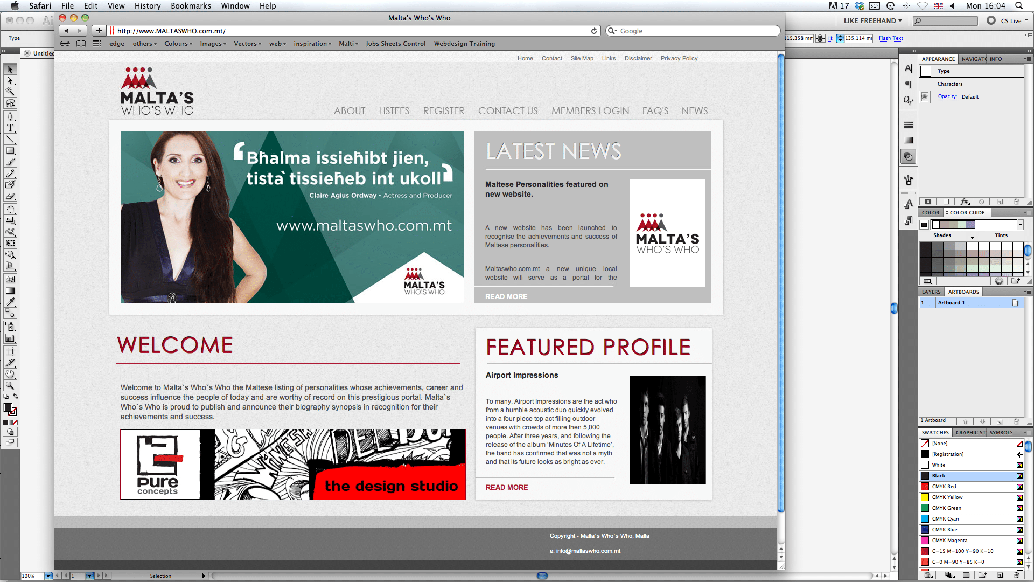
Task: Click Safari reload page icon
Action: [x=594, y=31]
